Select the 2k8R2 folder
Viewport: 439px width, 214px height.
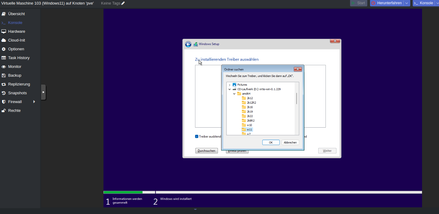click(x=248, y=121)
